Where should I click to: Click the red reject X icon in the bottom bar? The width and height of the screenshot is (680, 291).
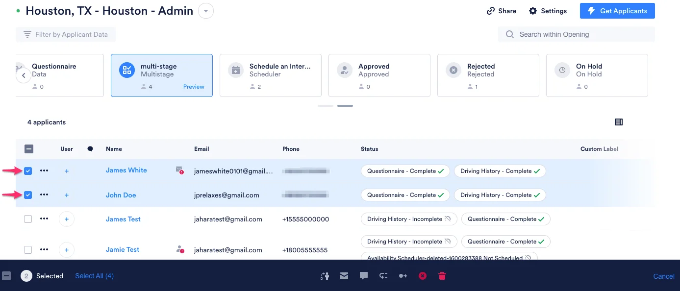(423, 276)
